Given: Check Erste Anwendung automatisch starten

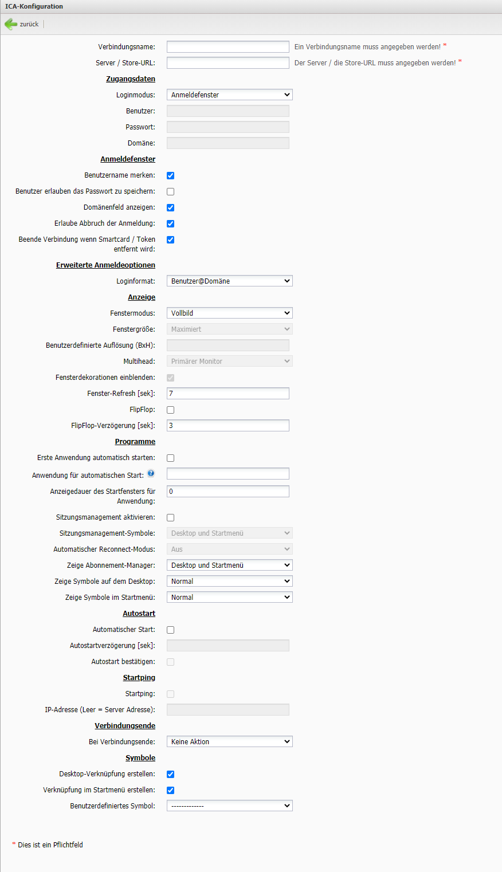Looking at the screenshot, I should point(170,458).
